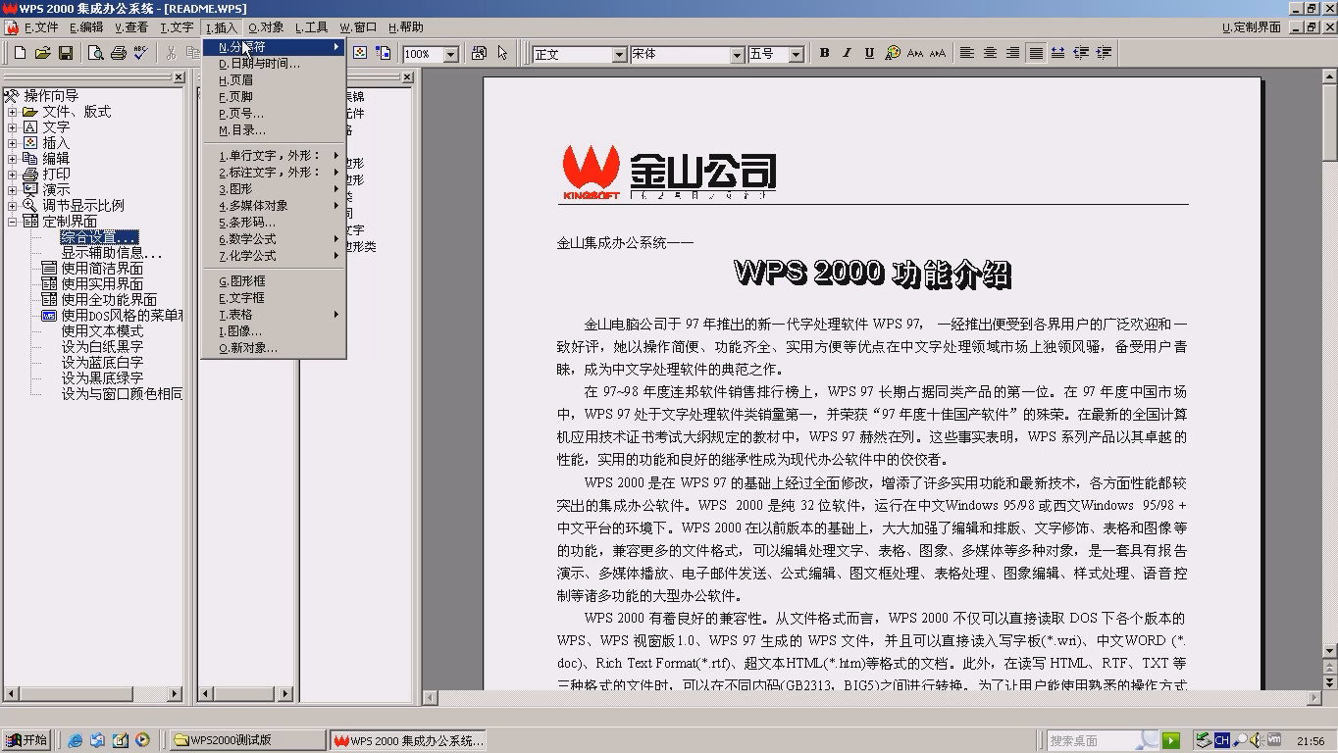The height and width of the screenshot is (753, 1338).
Task: Open the zoom percentage dropdown
Action: (x=451, y=54)
